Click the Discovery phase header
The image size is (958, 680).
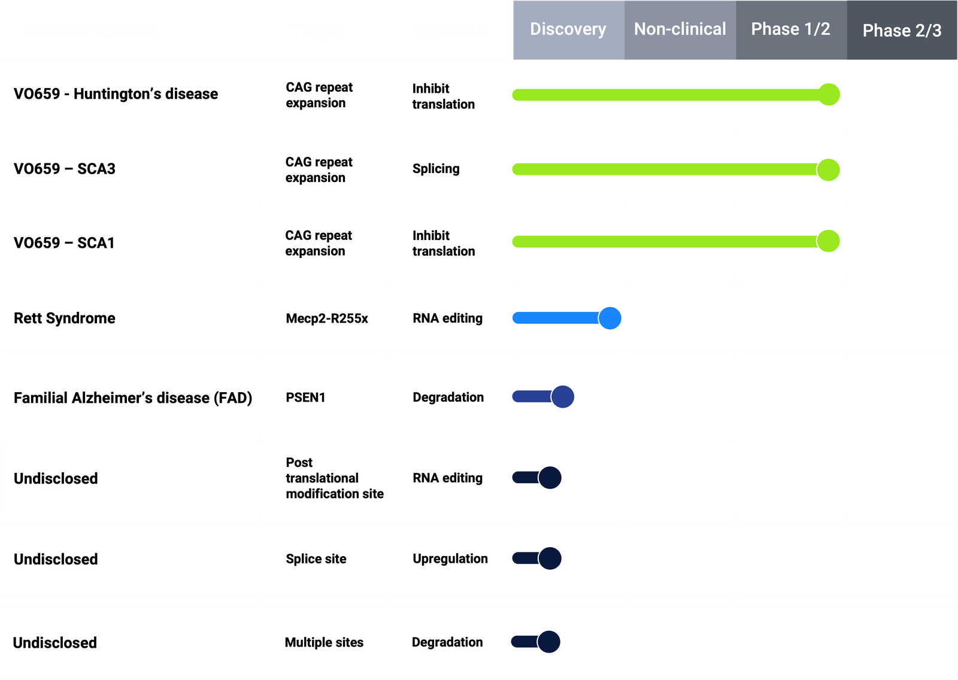click(x=568, y=29)
